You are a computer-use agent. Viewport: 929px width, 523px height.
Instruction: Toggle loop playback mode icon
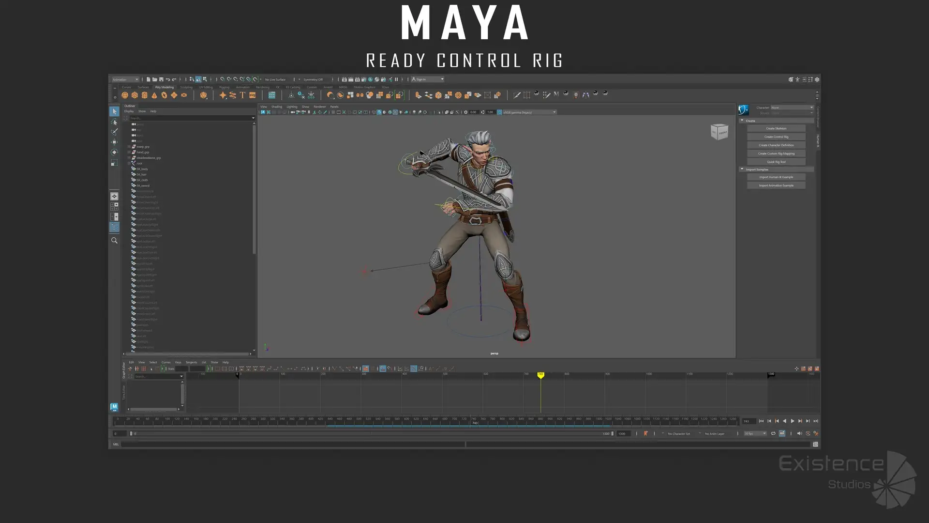coord(773,433)
